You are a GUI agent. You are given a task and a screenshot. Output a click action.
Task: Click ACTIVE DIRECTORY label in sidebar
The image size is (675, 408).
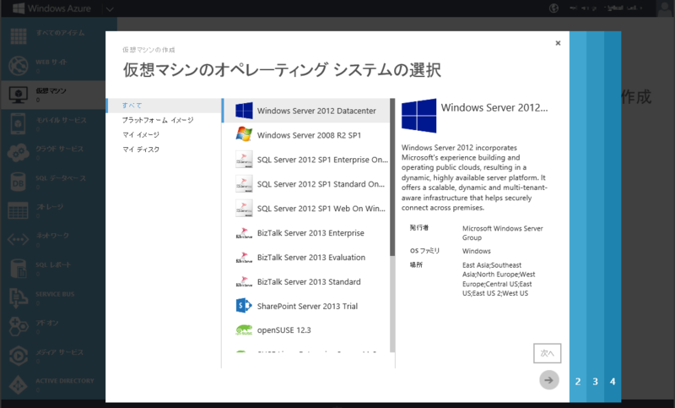(65, 381)
